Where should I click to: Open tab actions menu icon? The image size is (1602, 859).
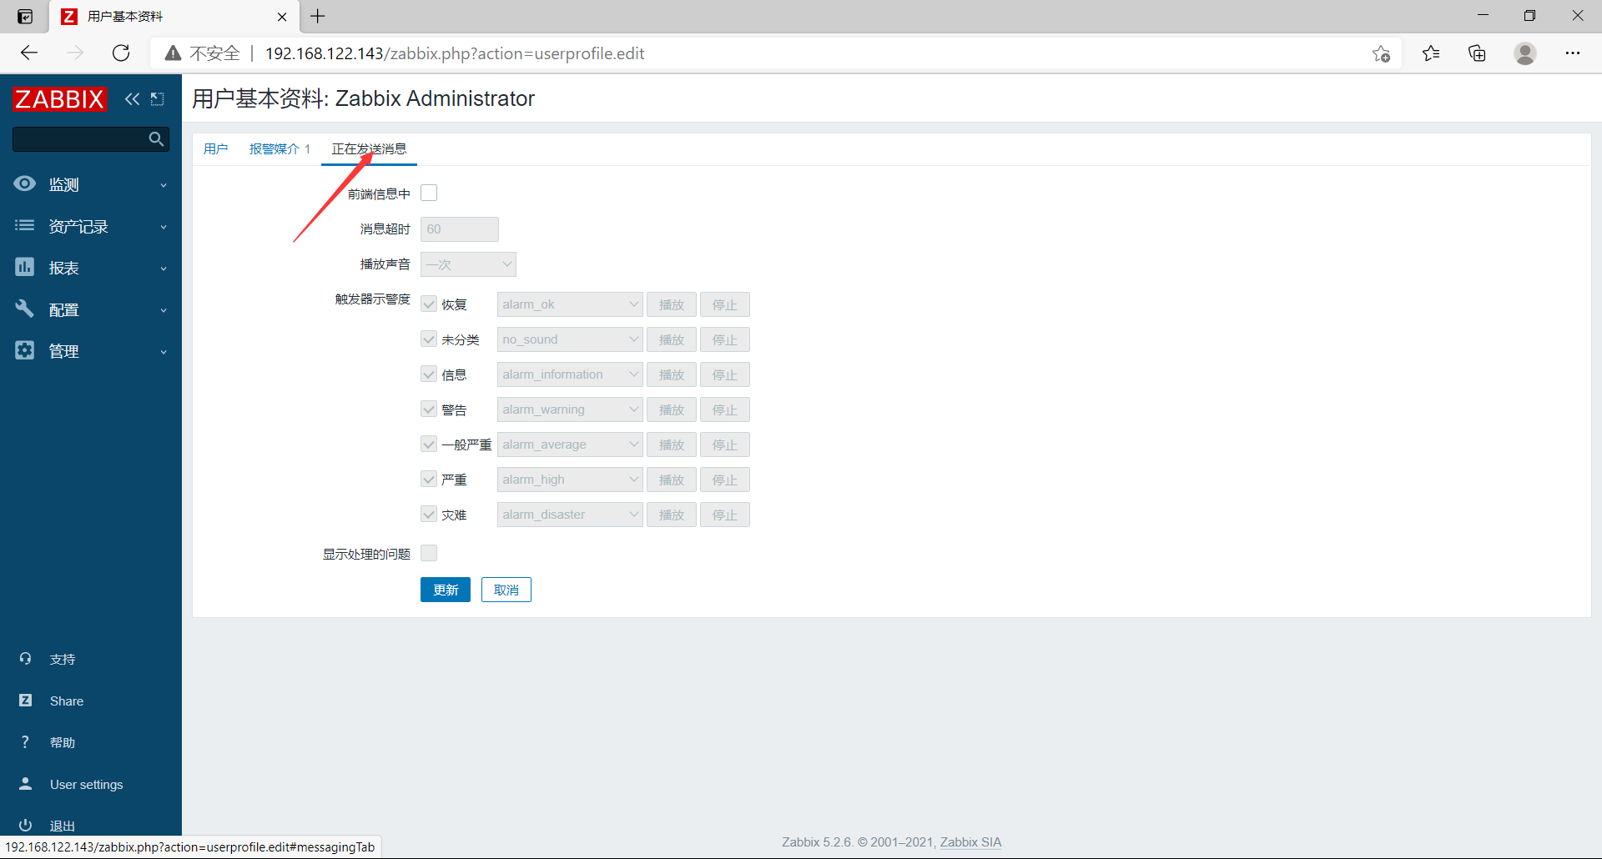pyautogui.click(x=26, y=16)
